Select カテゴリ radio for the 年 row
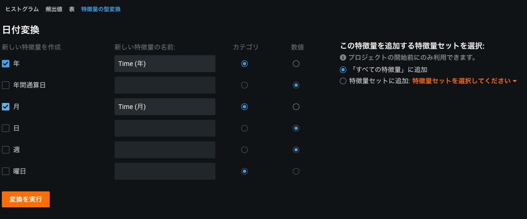This screenshot has height=219, width=527. tap(244, 64)
